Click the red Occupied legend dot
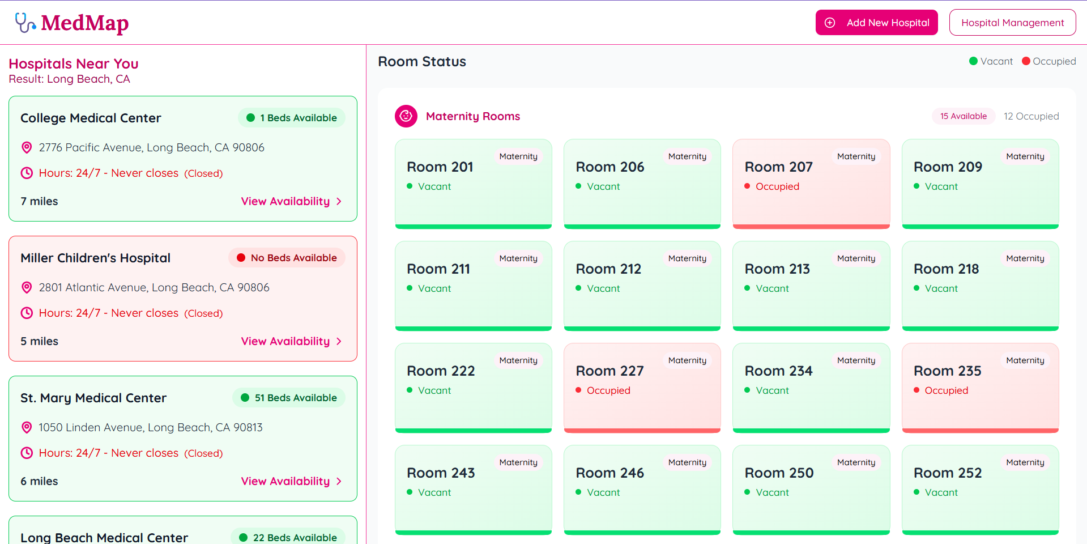Screen dimensions: 1087x544 click(x=1026, y=61)
